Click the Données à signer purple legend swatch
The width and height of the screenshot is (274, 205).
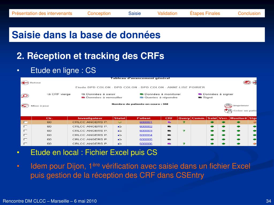coord(200,94)
